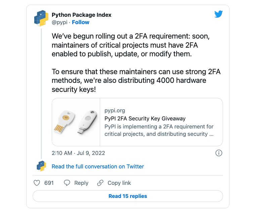Click the Twitter bird logo
The height and width of the screenshot is (213, 261).
(x=219, y=14)
